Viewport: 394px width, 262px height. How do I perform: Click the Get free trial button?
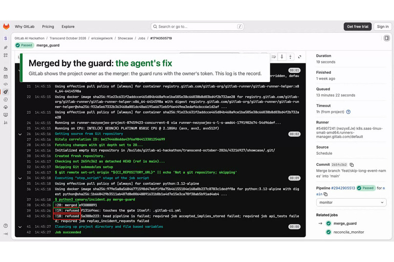(x=357, y=26)
